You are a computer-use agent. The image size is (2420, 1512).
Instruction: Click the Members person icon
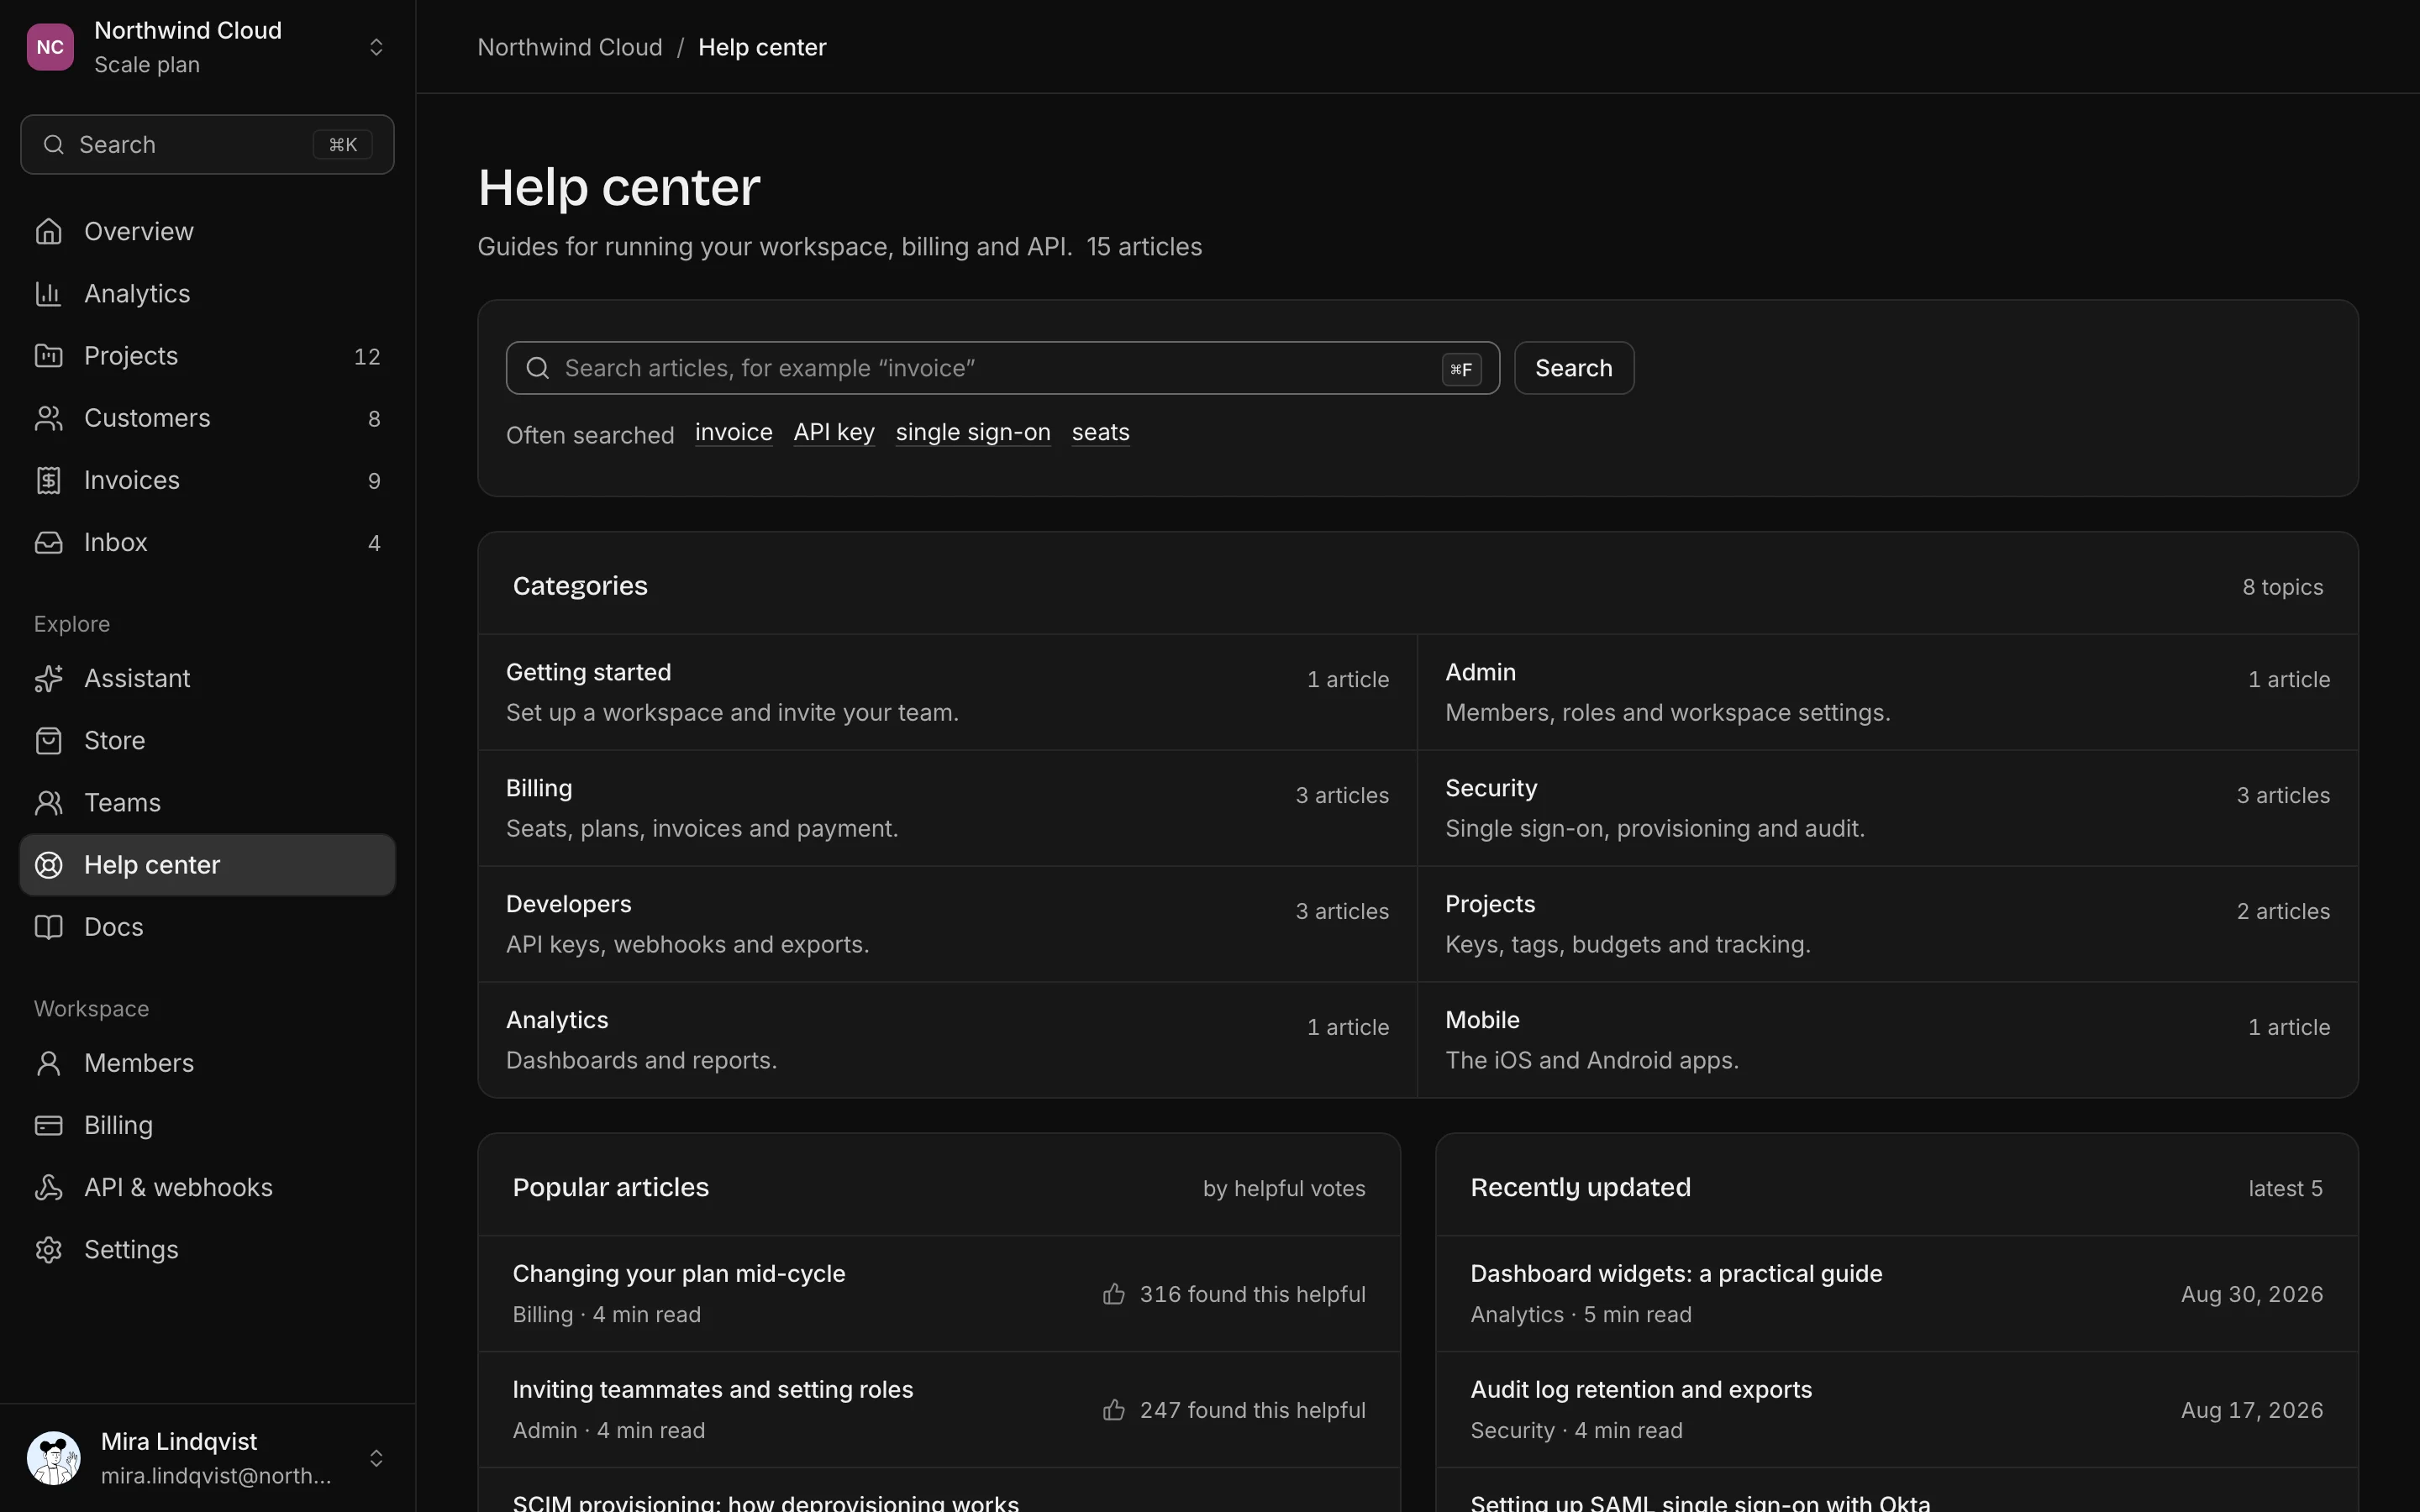point(48,1063)
